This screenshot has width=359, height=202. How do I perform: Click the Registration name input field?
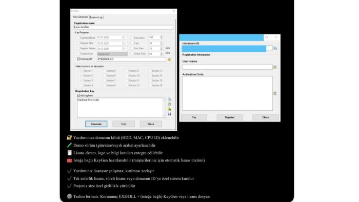[x=124, y=27]
